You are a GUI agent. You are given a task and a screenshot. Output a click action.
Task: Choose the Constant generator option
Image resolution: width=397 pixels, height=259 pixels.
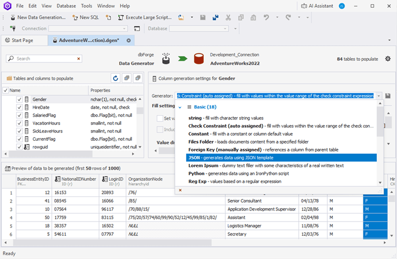point(281,134)
